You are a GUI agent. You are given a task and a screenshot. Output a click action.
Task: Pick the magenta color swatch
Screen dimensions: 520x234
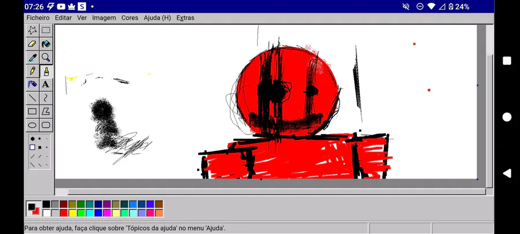[107, 213]
